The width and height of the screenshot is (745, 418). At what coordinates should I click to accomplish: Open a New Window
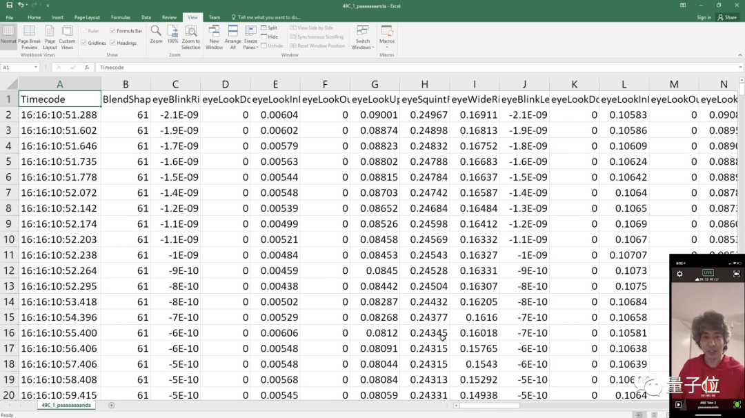click(215, 37)
